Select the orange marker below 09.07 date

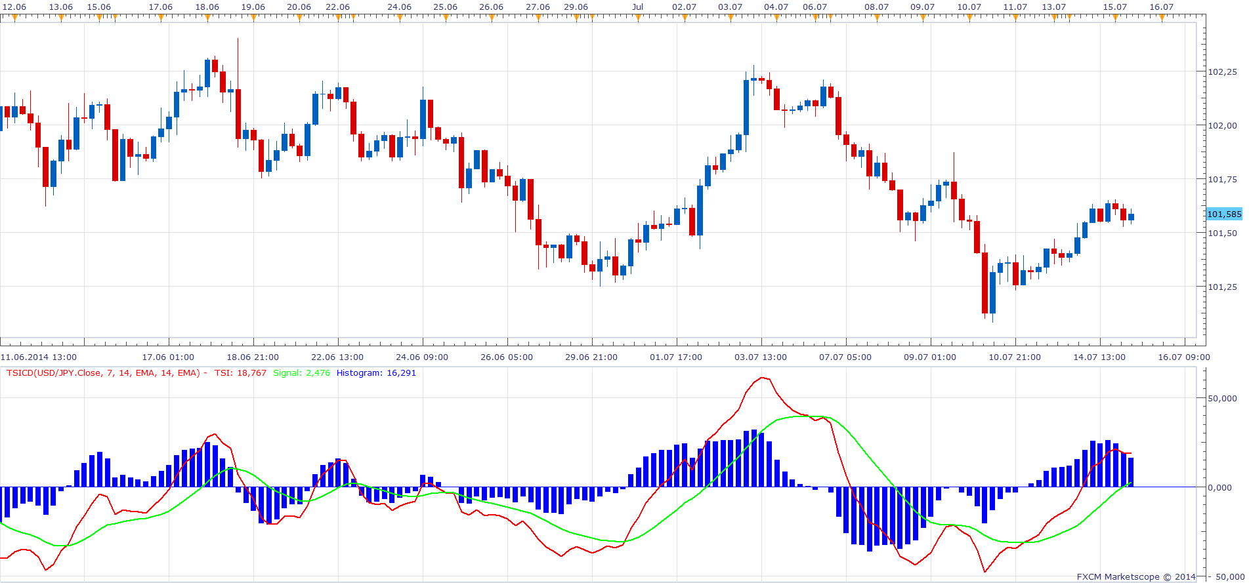click(x=923, y=18)
